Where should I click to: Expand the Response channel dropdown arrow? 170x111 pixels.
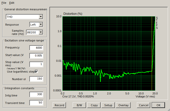pos(41,24)
